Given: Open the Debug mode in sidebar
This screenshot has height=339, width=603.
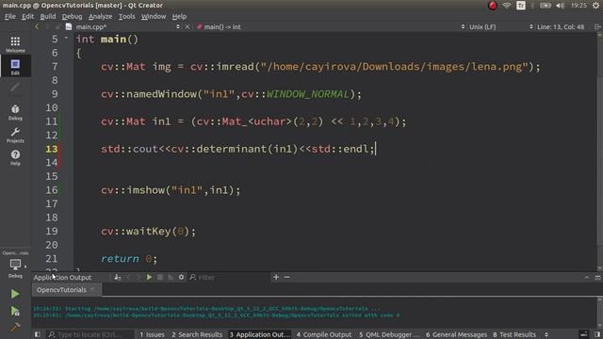Looking at the screenshot, I should [15, 112].
